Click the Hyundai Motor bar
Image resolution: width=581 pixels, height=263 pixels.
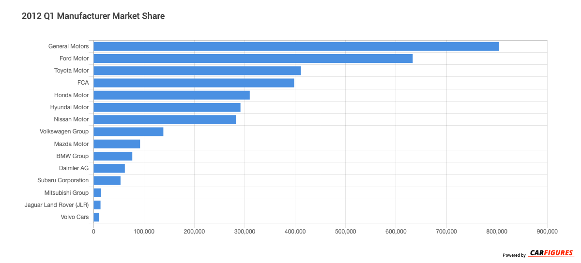(167, 107)
